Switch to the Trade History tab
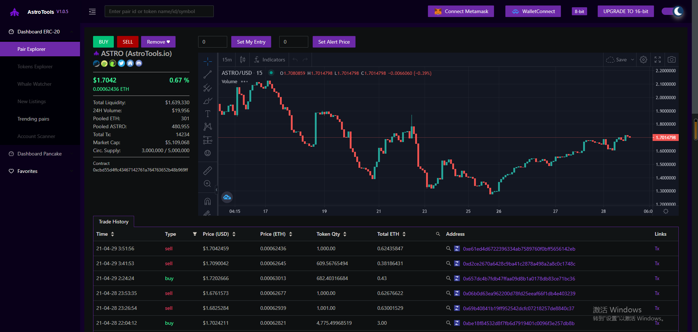The height and width of the screenshot is (332, 698). point(113,222)
